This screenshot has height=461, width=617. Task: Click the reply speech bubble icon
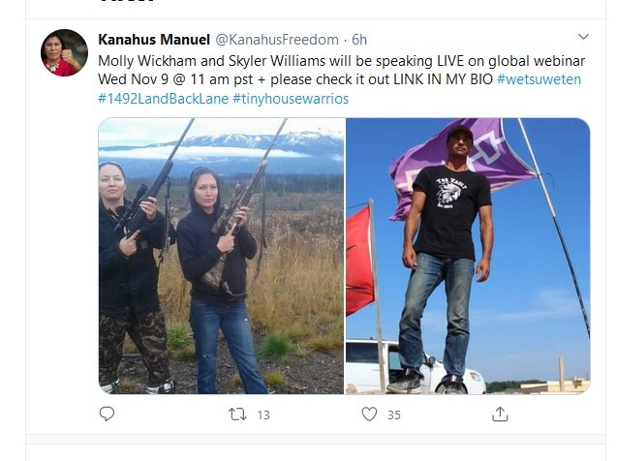point(107,414)
